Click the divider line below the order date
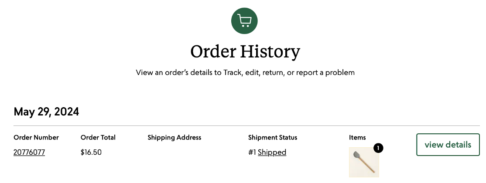The width and height of the screenshot is (486, 183). point(247,126)
